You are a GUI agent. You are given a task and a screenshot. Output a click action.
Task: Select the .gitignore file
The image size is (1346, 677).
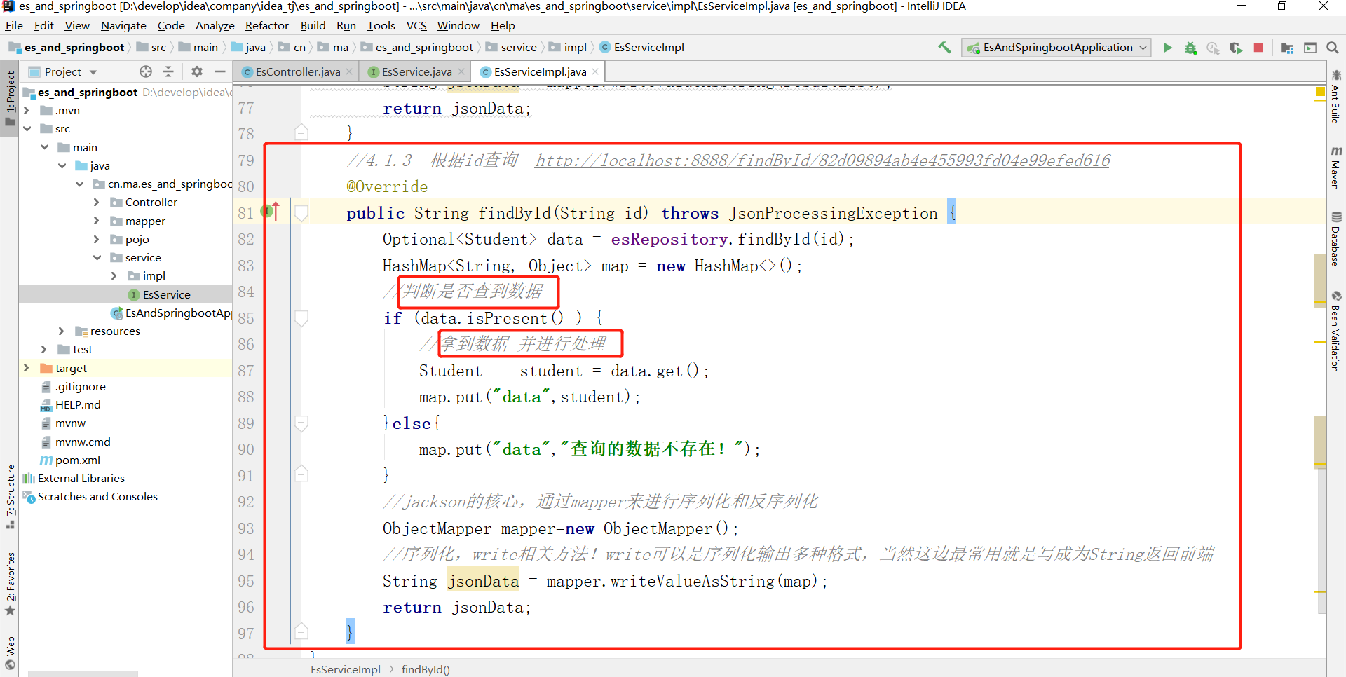coord(81,386)
